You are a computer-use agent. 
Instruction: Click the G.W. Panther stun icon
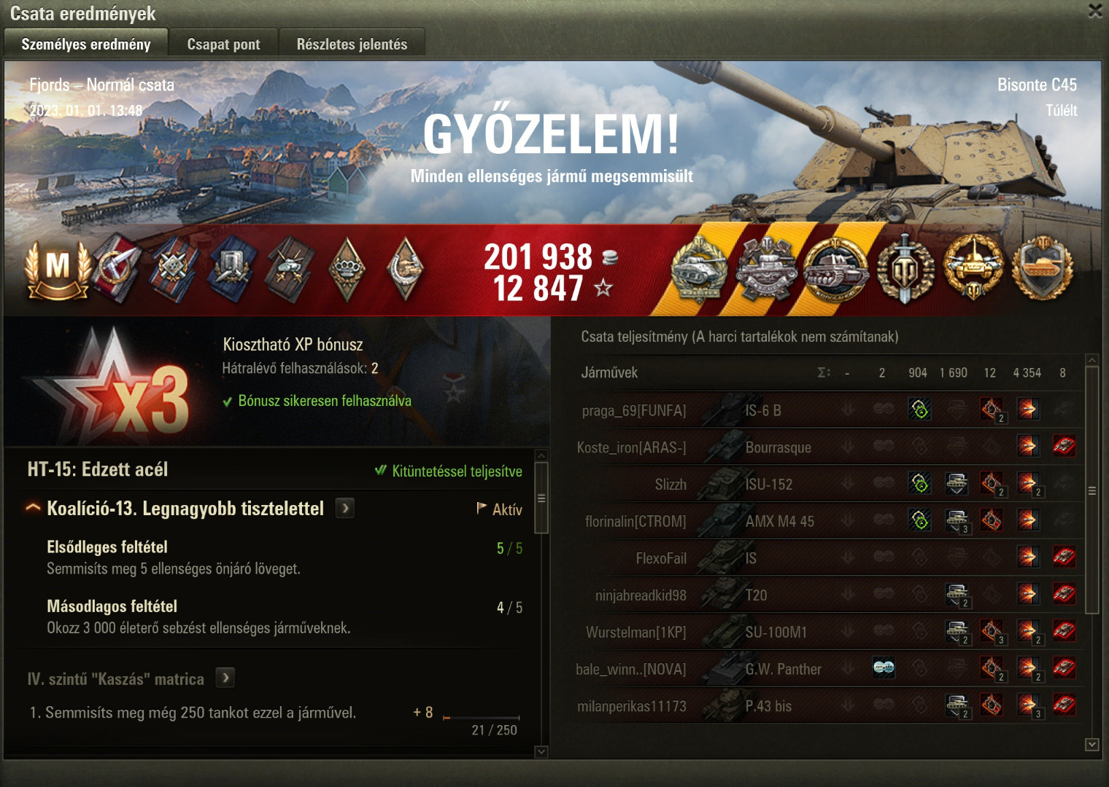point(884,668)
